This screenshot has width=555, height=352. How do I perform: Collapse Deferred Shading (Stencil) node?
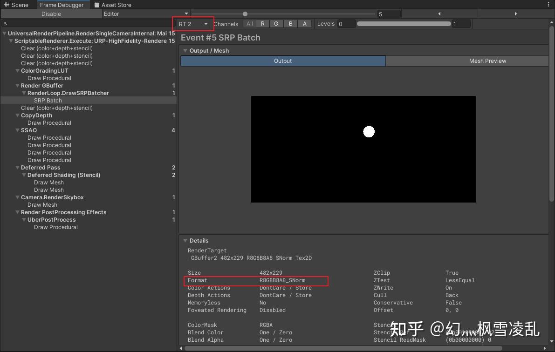[x=24, y=175]
